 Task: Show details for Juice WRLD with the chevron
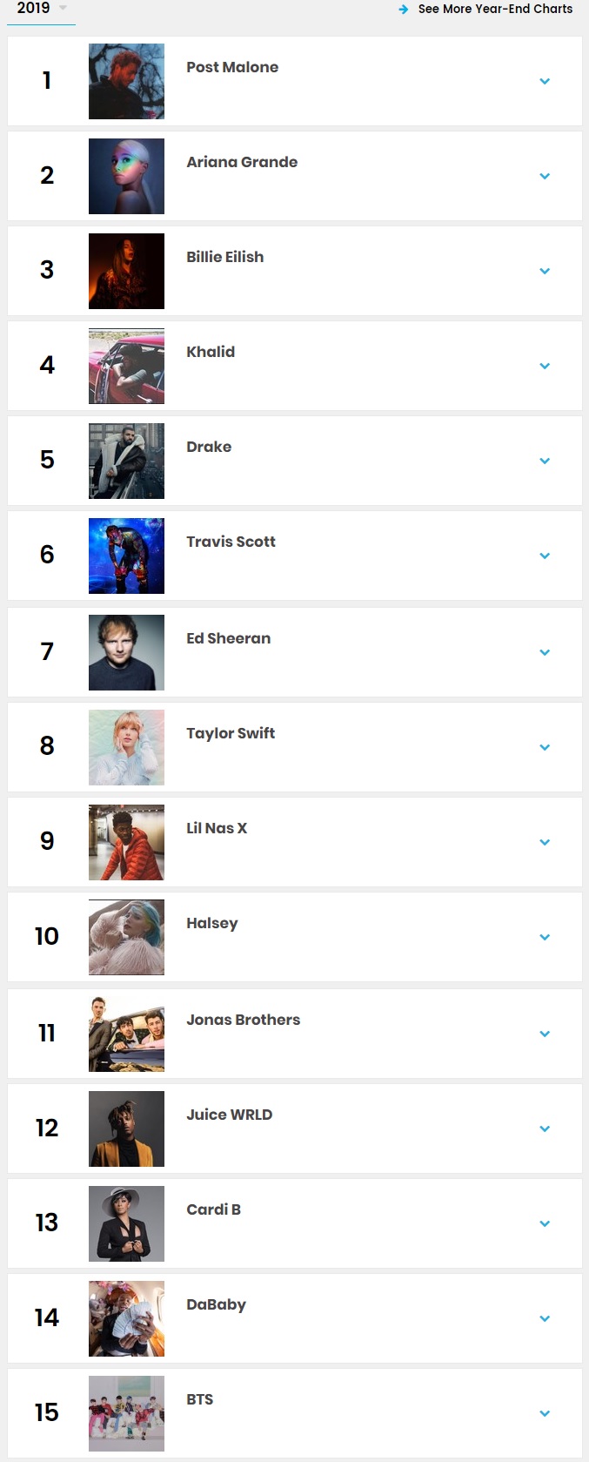pyautogui.click(x=545, y=1129)
